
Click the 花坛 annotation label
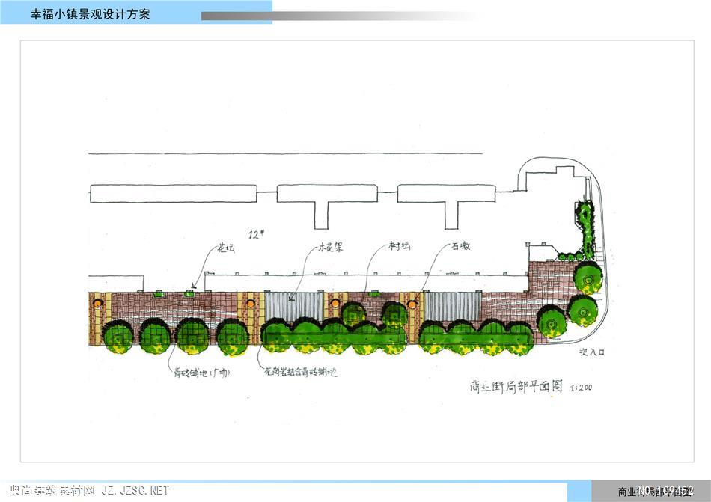(x=225, y=248)
